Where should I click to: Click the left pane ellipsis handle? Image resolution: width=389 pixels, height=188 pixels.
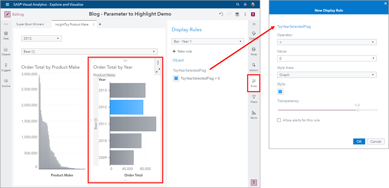(6, 24)
